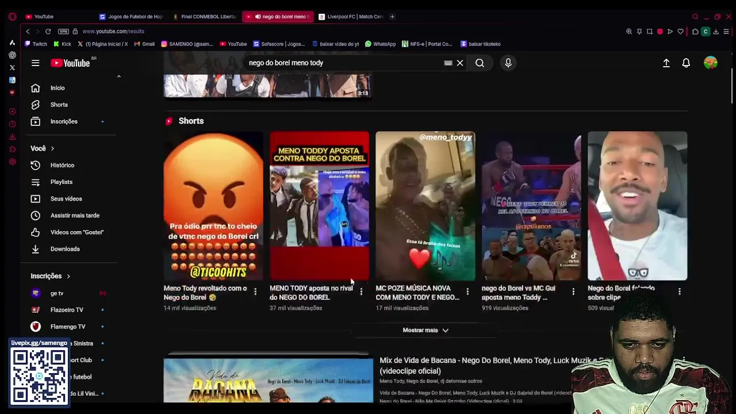
Task: Open Twitch bookmark
Action: (36, 44)
